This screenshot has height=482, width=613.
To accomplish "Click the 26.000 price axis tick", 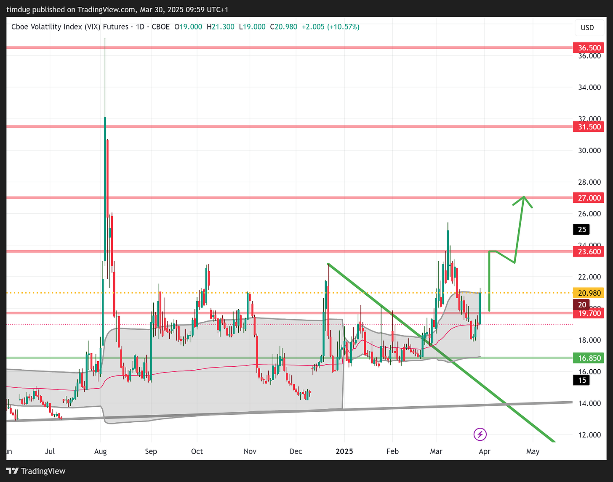I will [589, 214].
